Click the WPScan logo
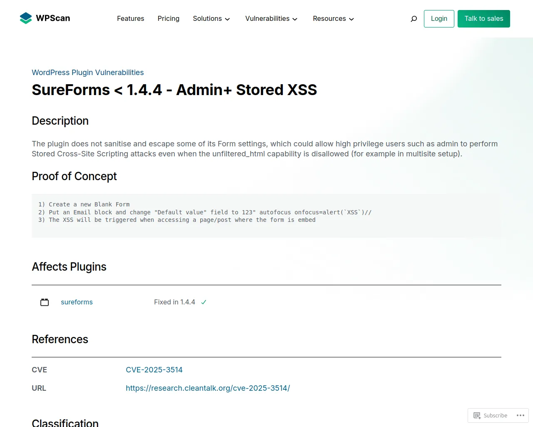This screenshot has width=533, height=427. [x=45, y=18]
